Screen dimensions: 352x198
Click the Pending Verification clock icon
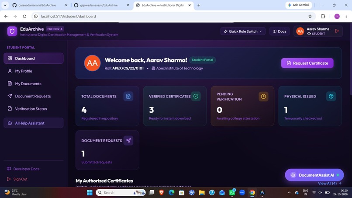[x=263, y=97]
